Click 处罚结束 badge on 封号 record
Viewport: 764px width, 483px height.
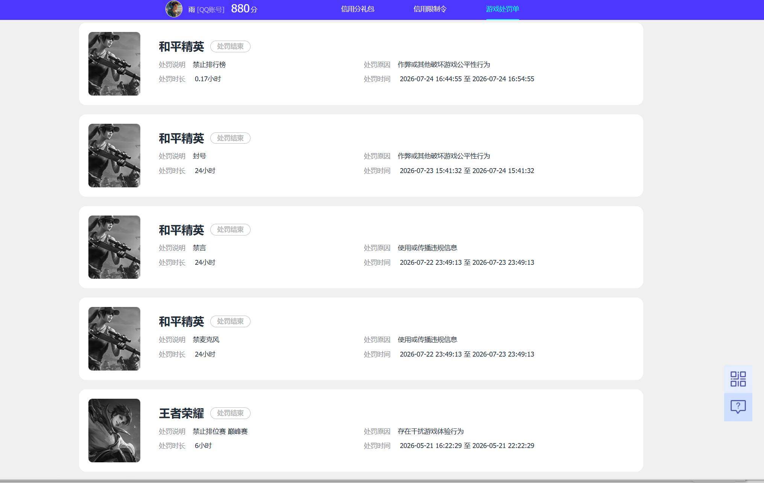tap(230, 138)
